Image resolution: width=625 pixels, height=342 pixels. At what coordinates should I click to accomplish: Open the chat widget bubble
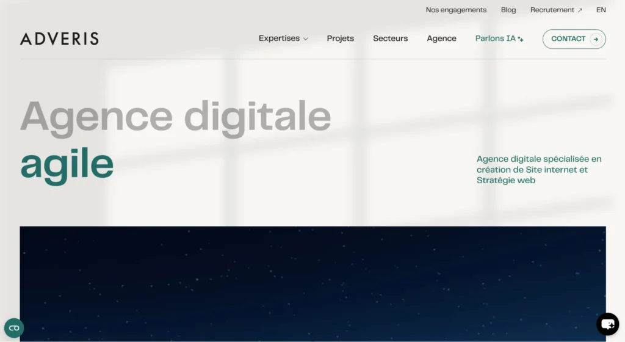click(x=607, y=324)
